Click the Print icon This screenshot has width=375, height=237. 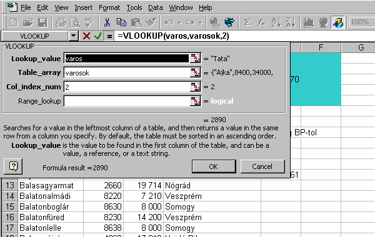(61, 22)
